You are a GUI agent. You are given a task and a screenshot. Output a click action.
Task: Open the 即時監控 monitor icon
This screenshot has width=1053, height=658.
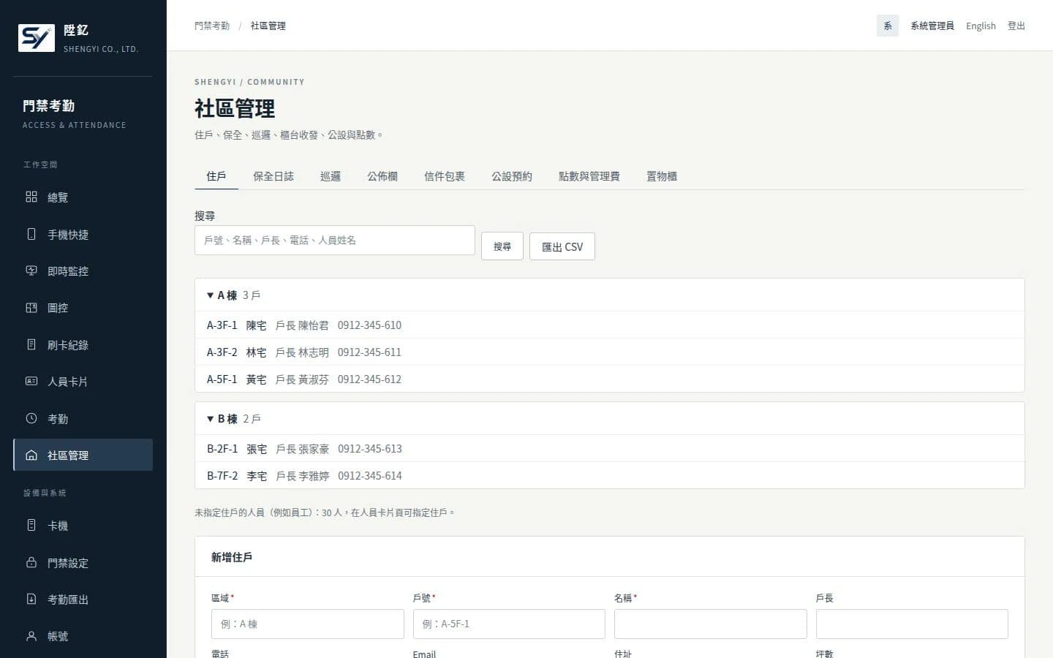[31, 271]
